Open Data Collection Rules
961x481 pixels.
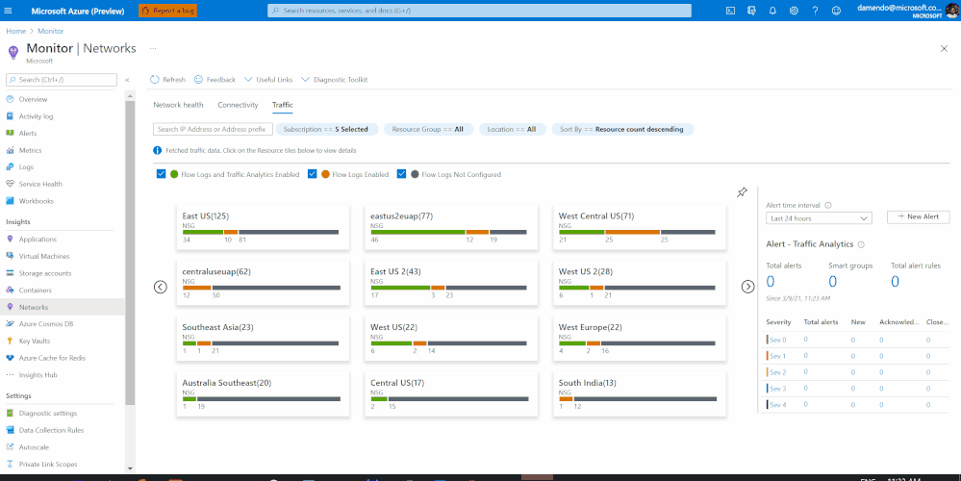pyautogui.click(x=52, y=430)
